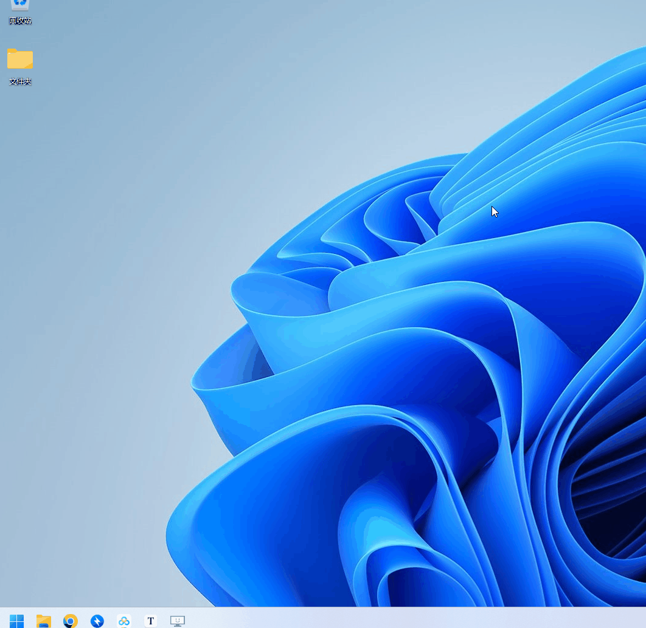Select the yellow 文件夹 folder icon

[20, 60]
